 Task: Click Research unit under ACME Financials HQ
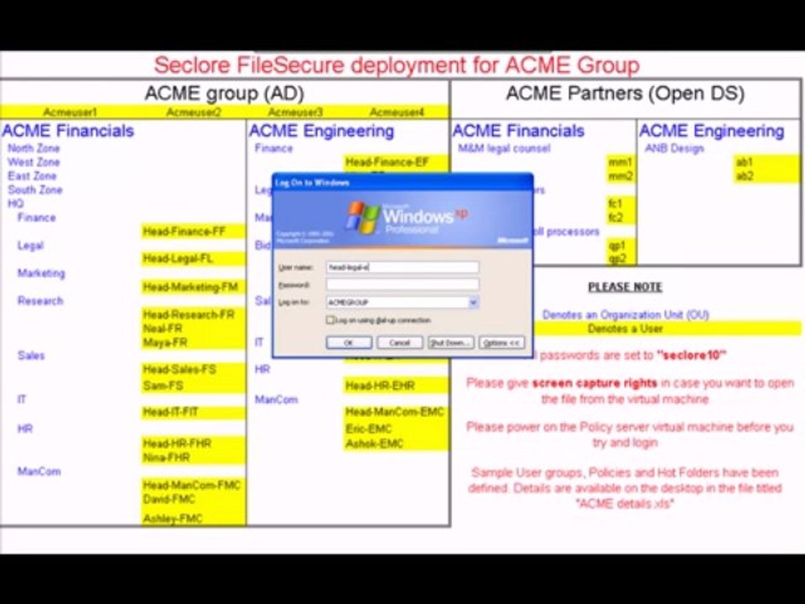(x=40, y=301)
